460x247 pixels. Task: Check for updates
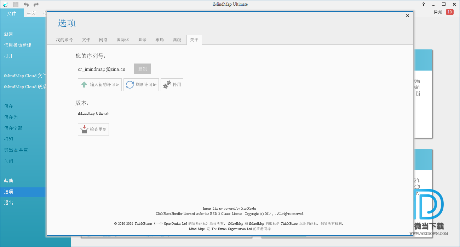point(93,129)
